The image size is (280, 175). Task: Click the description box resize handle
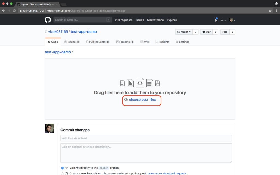point(231,161)
